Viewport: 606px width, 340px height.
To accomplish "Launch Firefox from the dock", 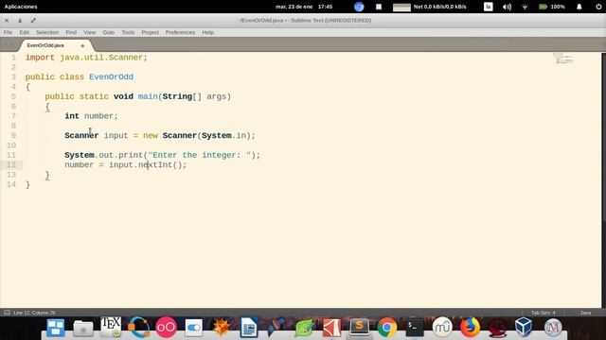I will click(x=470, y=328).
